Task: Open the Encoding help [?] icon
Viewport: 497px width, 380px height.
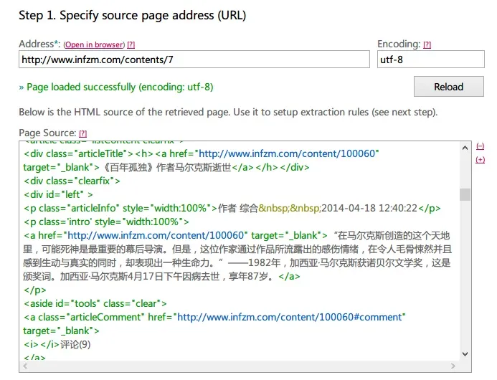Action: pyautogui.click(x=427, y=44)
